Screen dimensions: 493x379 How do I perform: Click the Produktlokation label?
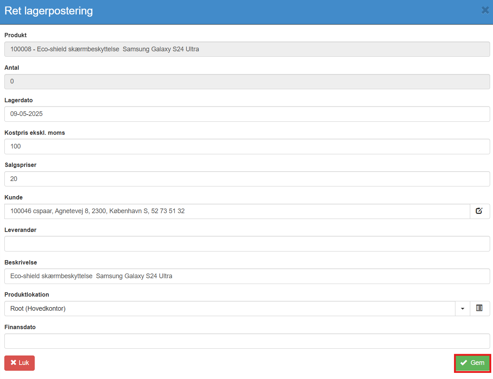(x=27, y=294)
